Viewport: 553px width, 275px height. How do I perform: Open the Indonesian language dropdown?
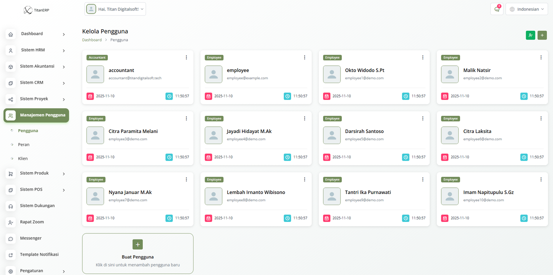pyautogui.click(x=526, y=9)
